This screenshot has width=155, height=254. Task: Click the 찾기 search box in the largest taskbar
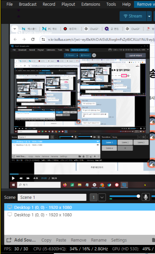[x=39, y=185]
